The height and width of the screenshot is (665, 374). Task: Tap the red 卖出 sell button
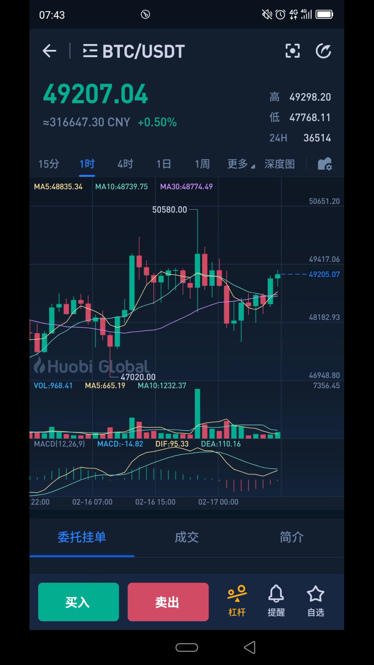[168, 602]
